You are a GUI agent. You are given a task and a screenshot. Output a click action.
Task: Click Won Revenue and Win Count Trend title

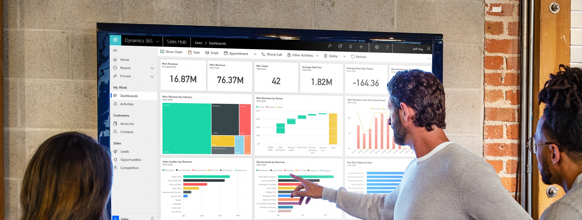[366, 100]
